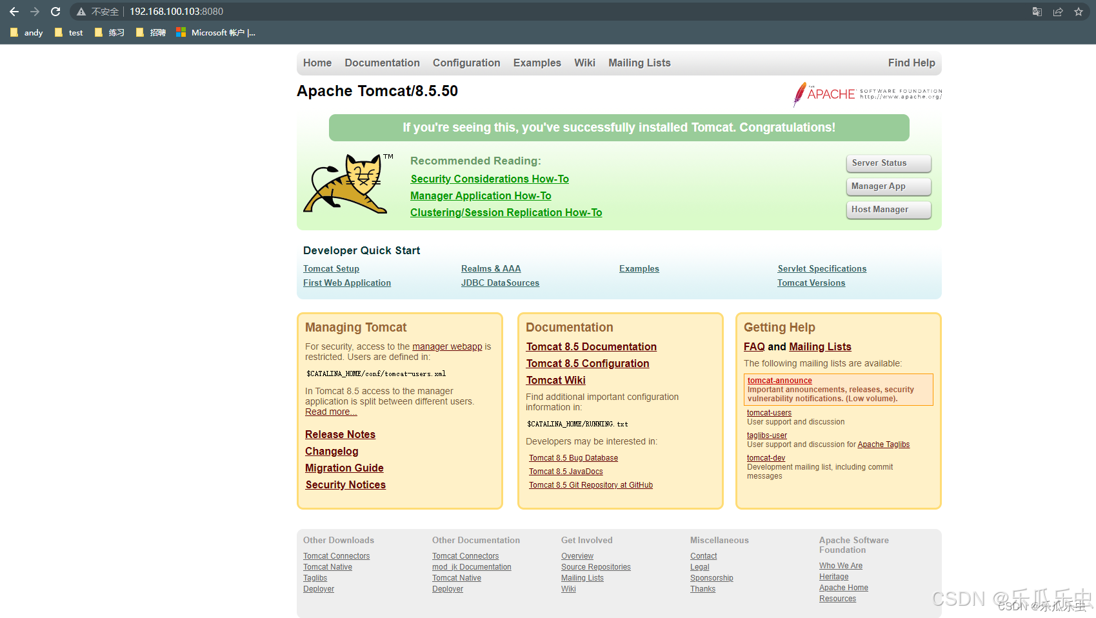Open the andy bookmark folder
Viewport: 1096px width, 618px height.
pos(26,32)
